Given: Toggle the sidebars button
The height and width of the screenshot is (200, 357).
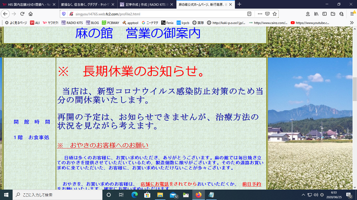Looking at the screenshot, I should tap(324, 14).
